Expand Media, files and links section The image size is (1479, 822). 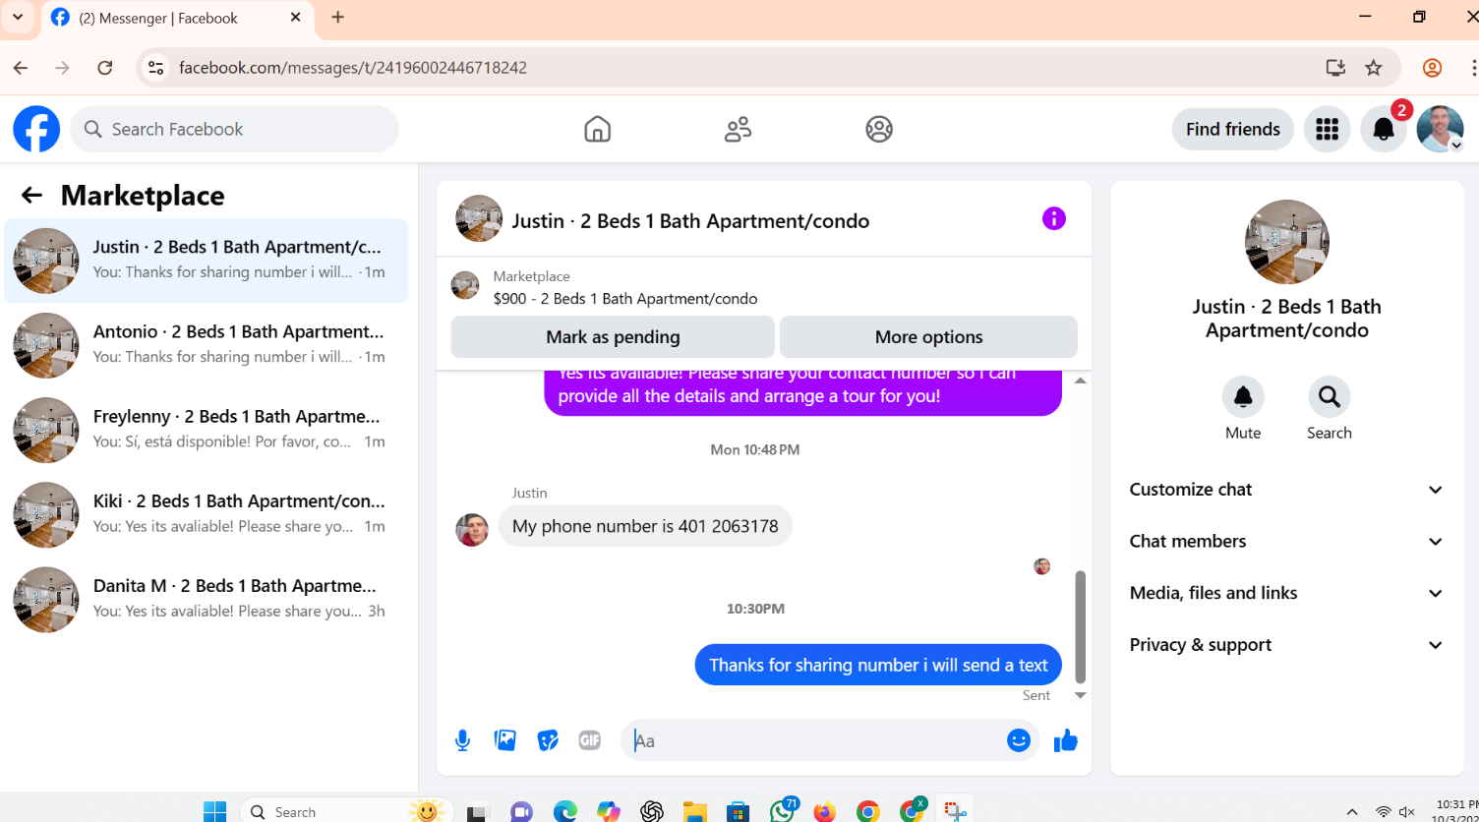[1287, 593]
